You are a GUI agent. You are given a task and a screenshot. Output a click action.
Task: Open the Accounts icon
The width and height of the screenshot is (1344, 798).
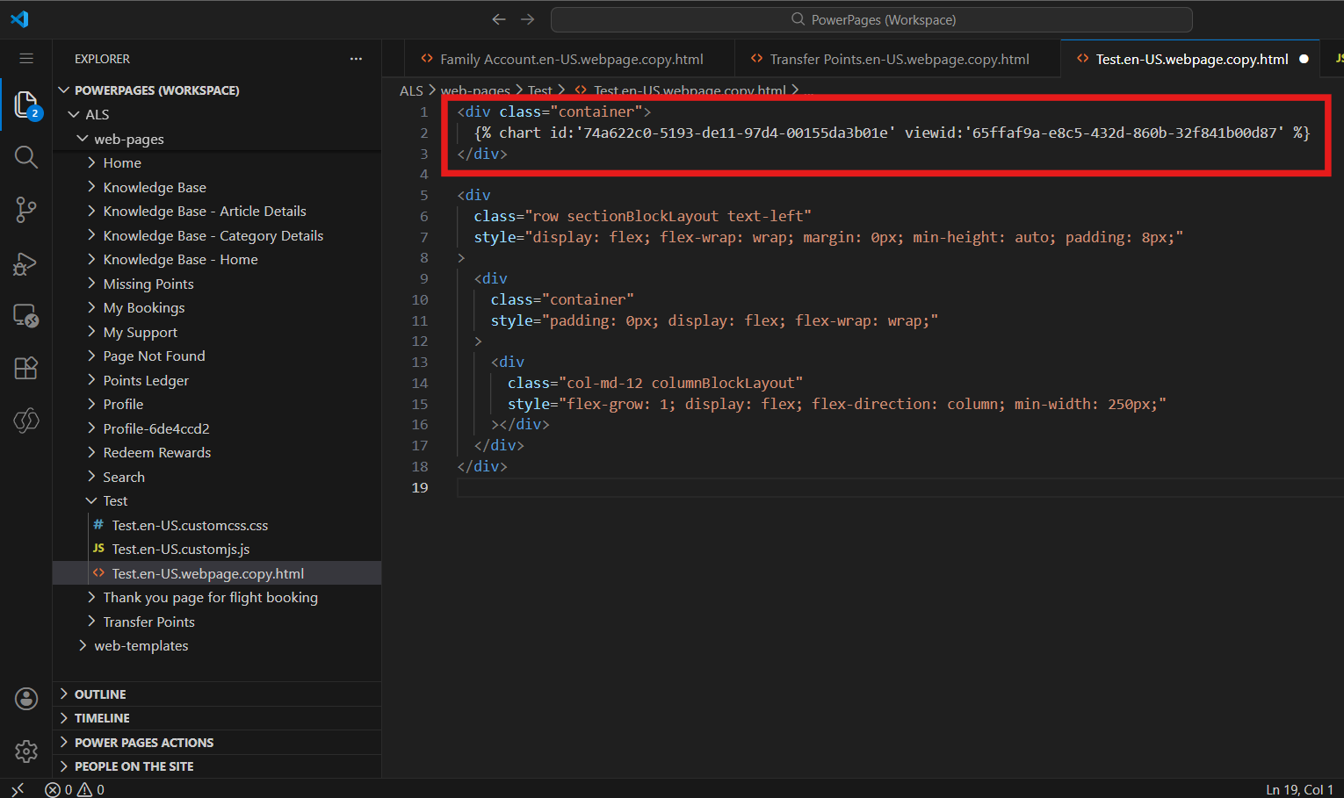(x=26, y=699)
